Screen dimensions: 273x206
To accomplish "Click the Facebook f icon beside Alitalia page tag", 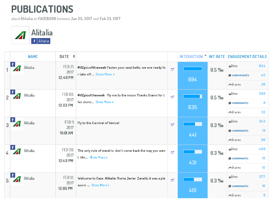I will [34, 41].
